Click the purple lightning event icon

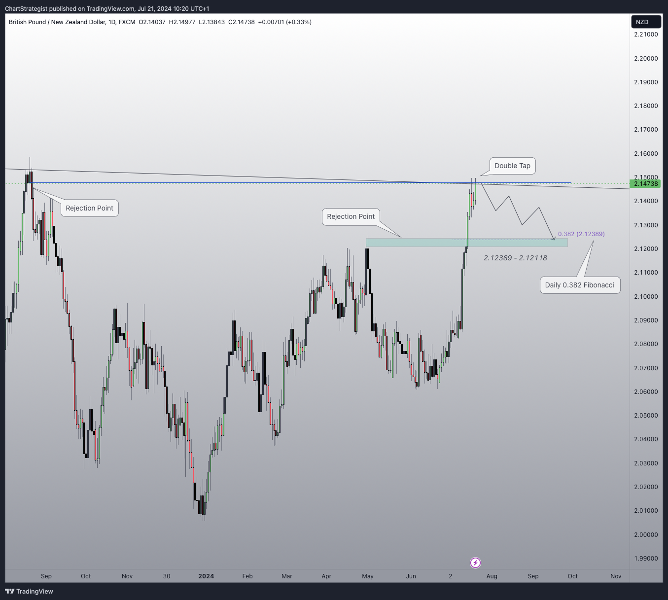[475, 563]
